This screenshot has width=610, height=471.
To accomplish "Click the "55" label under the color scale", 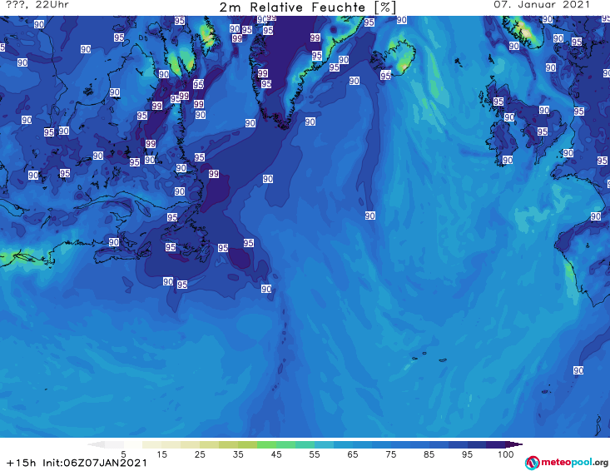I will coord(315,454).
